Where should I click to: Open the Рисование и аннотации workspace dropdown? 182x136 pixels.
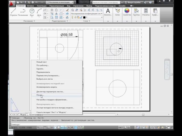(60, 2)
